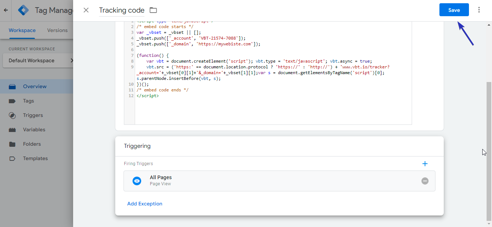Edit the Tracking code tag name
This screenshot has width=492, height=227.
pyautogui.click(x=122, y=10)
